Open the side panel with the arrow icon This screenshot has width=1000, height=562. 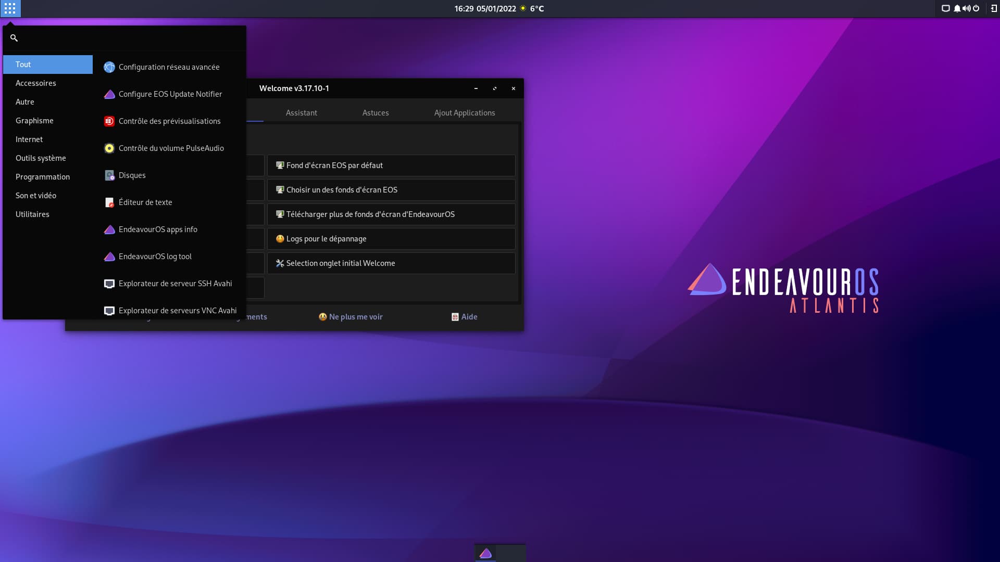[x=994, y=8]
